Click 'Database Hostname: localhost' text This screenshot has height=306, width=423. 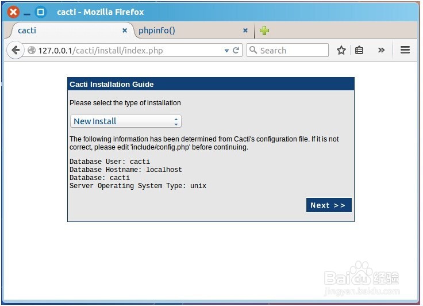tap(126, 170)
